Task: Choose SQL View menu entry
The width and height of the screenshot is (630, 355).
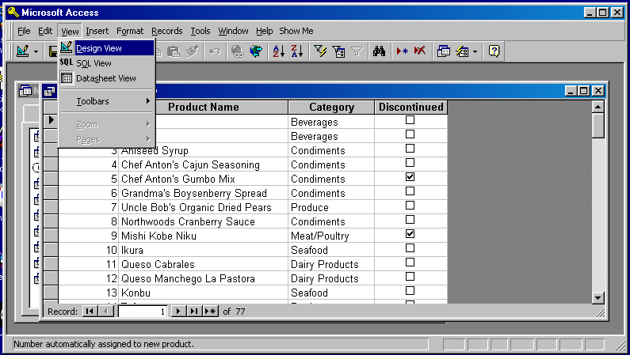Action: pos(94,63)
